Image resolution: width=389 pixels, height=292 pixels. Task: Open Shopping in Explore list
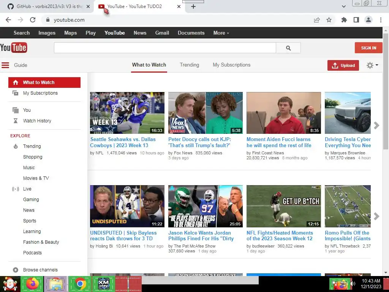(x=33, y=157)
